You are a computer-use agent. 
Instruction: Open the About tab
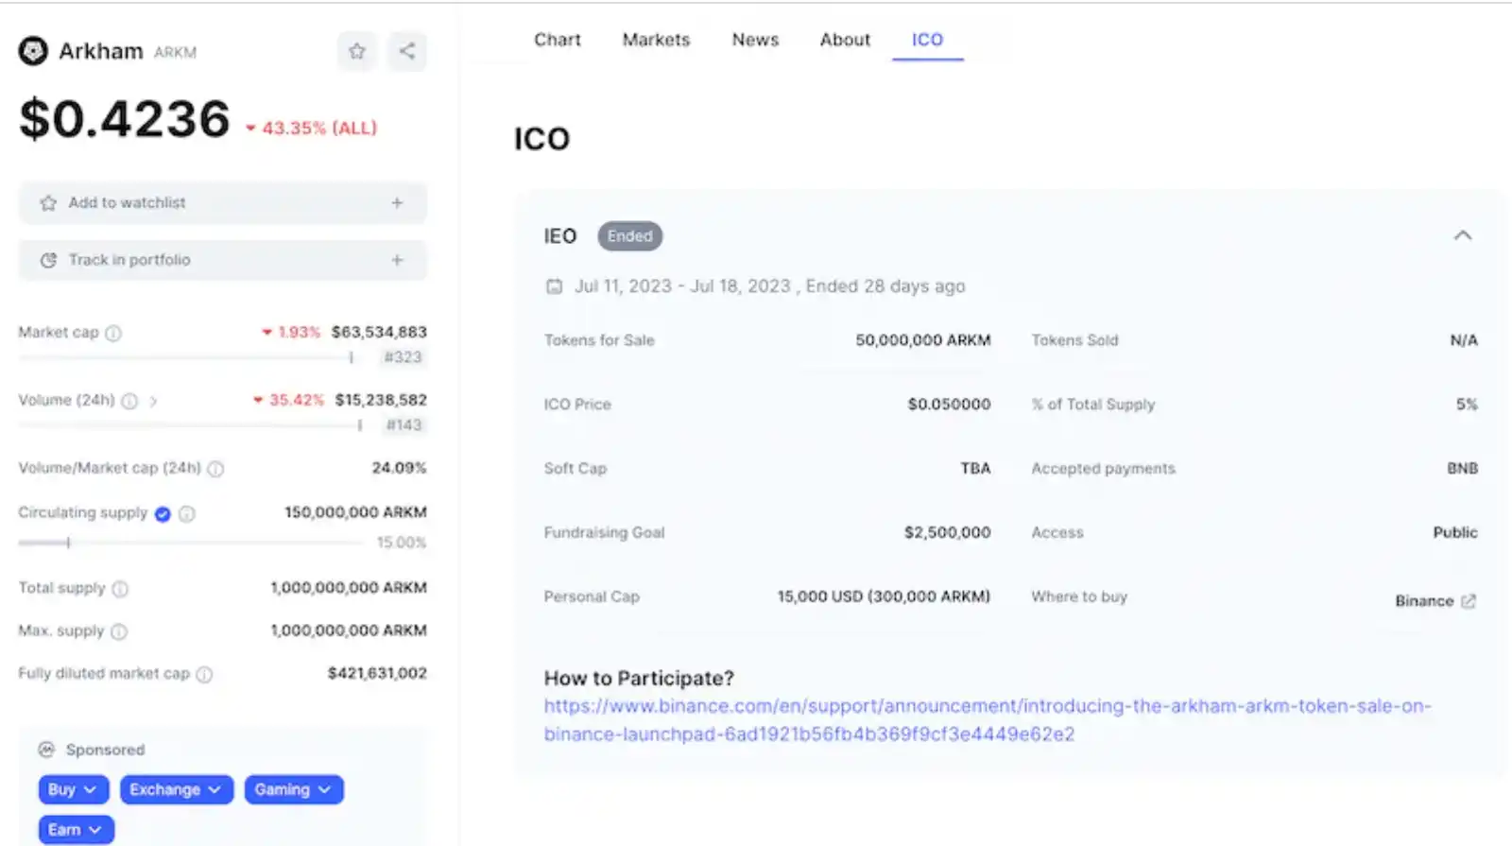(x=845, y=40)
